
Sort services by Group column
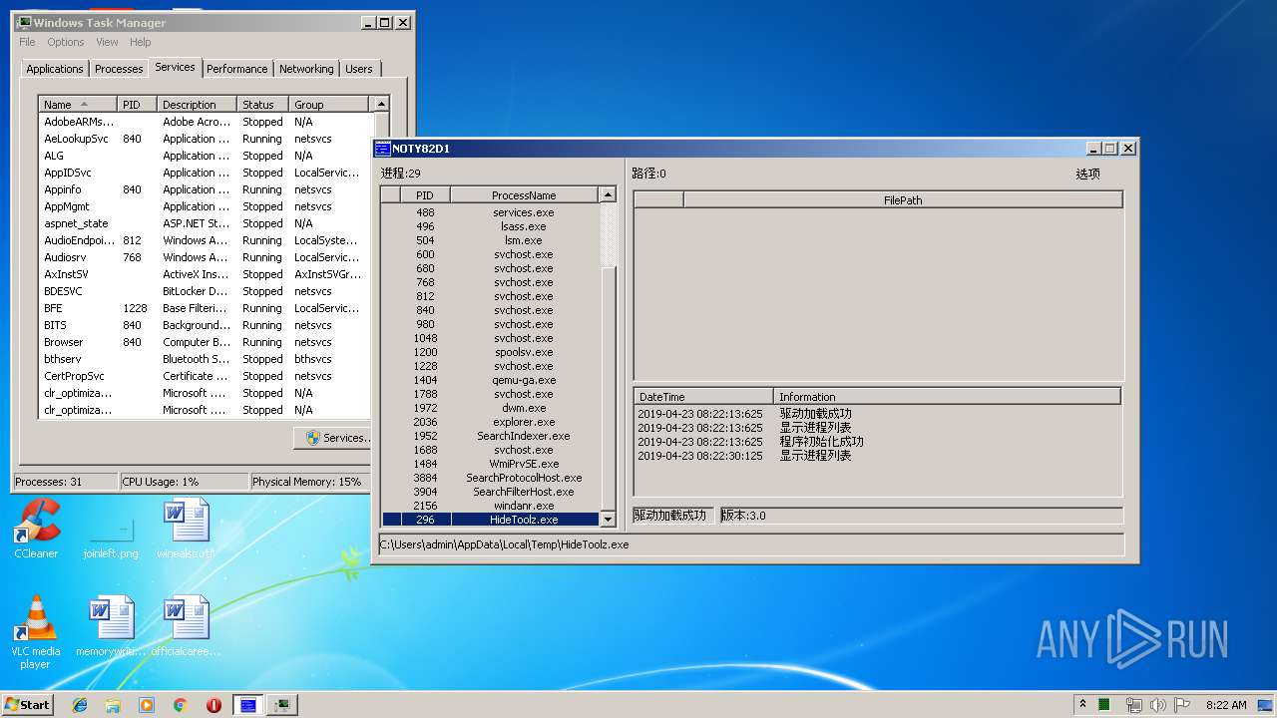(x=329, y=105)
